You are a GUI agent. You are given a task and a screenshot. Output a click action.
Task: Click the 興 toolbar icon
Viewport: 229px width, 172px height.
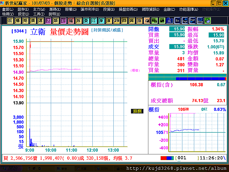point(132,21)
